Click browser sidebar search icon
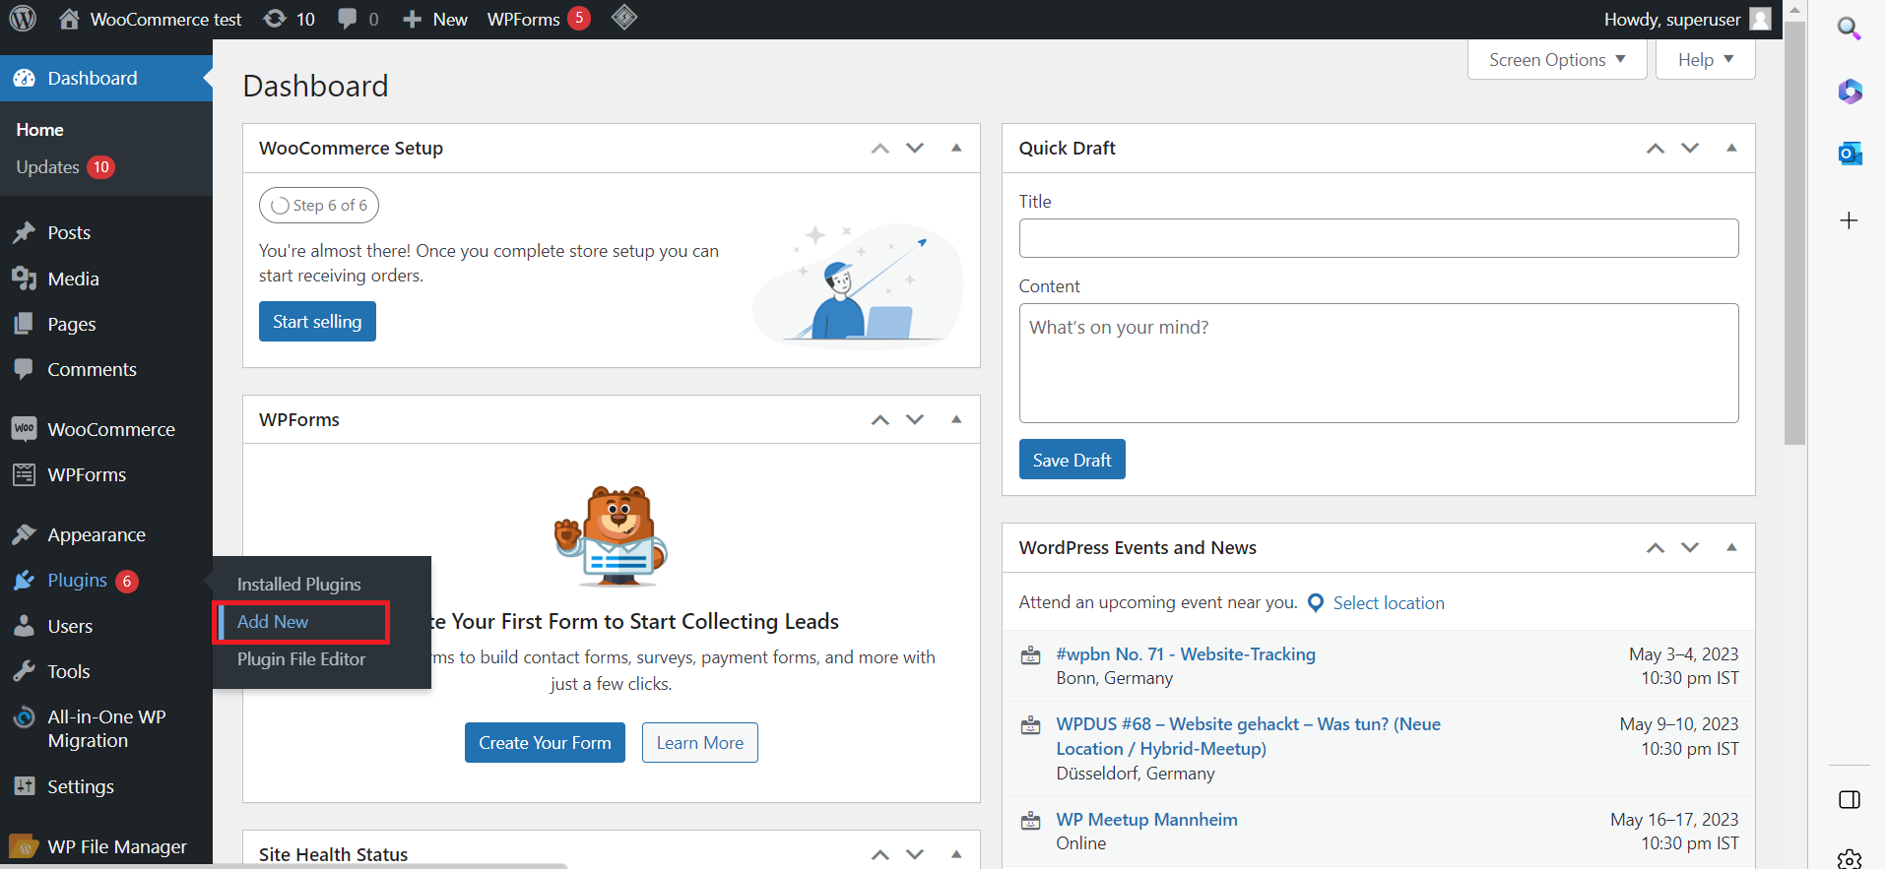Screen dimensions: 1886x869 (1850, 29)
